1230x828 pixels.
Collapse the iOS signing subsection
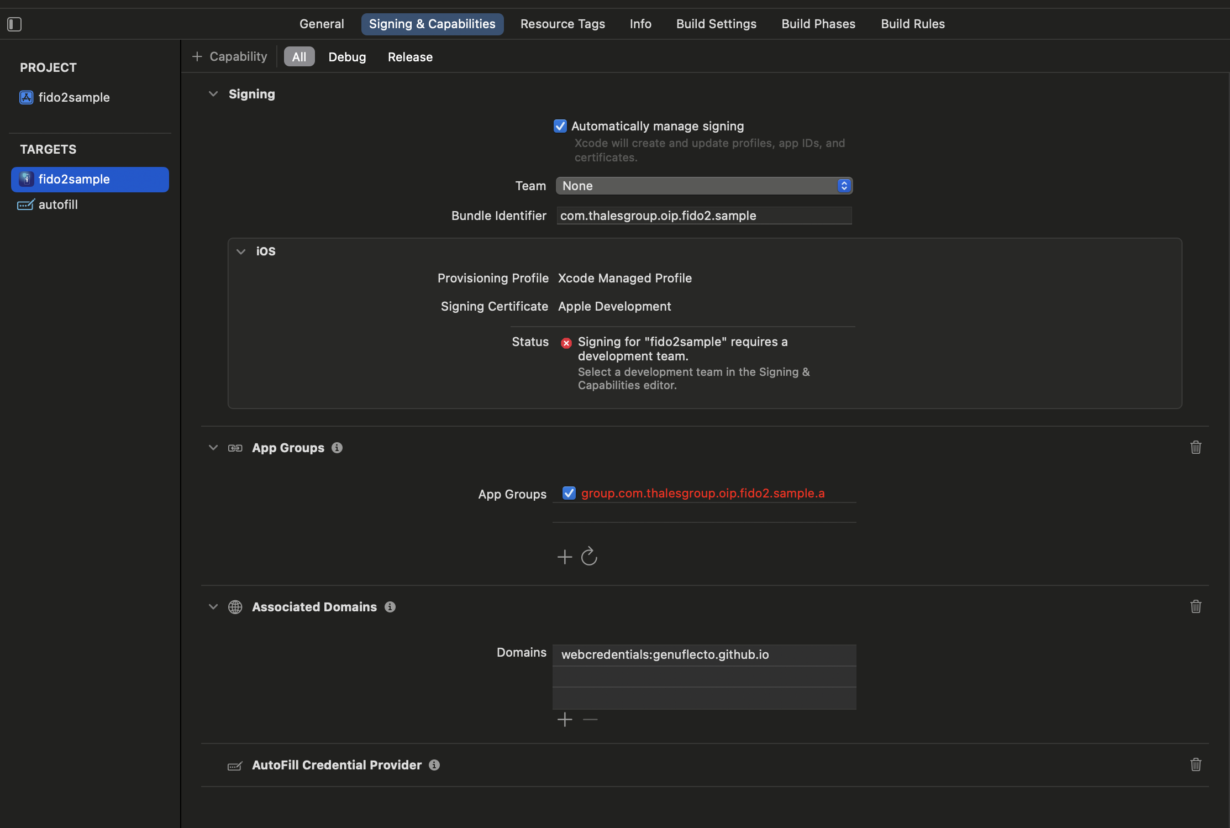click(241, 251)
